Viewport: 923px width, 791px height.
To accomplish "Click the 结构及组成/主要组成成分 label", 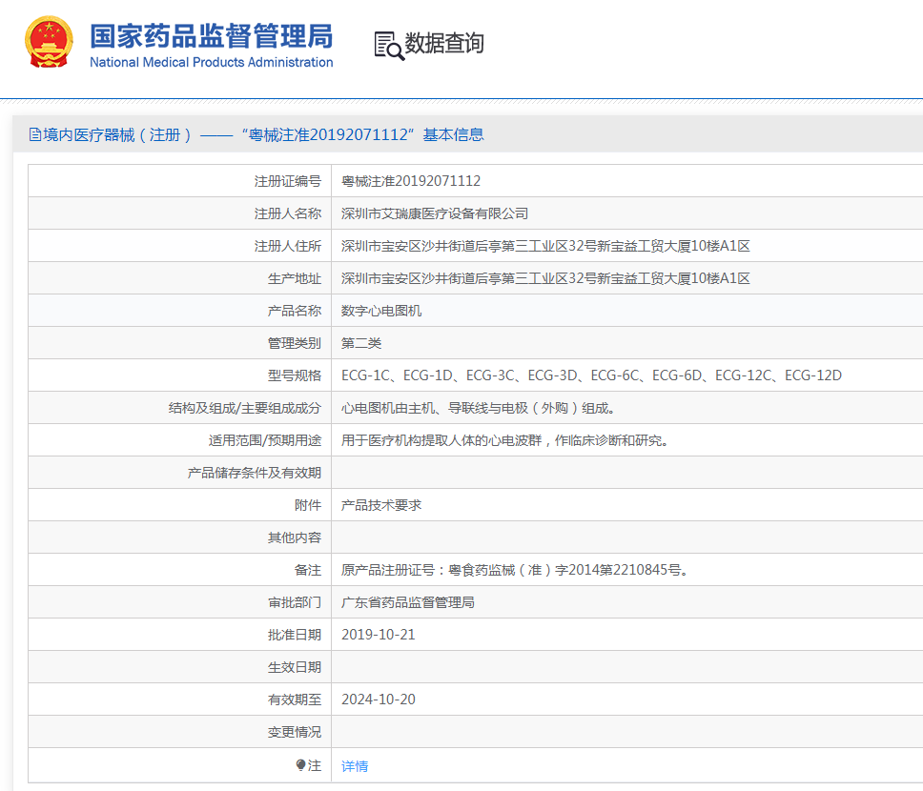I will click(245, 408).
